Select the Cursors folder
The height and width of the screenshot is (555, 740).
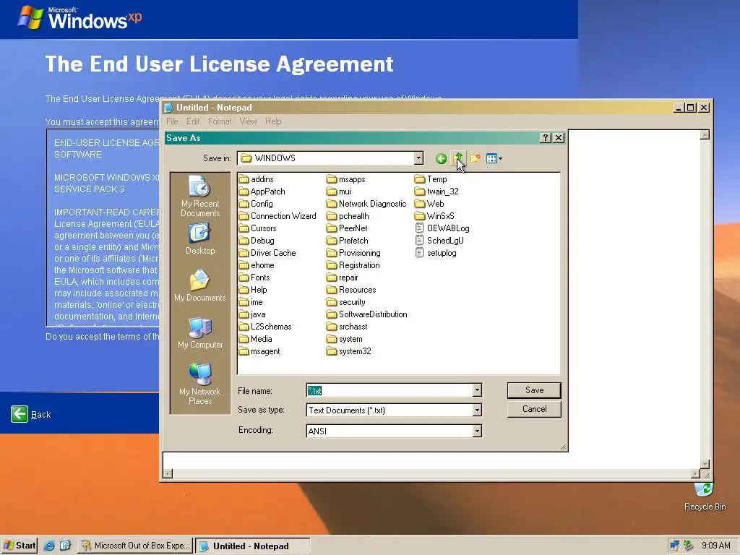pyautogui.click(x=258, y=228)
